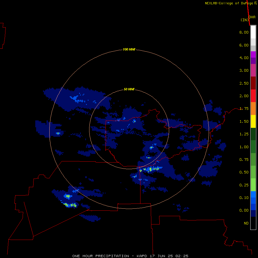
Task: Select the bright magenta legend swatch
Action: [253, 54]
